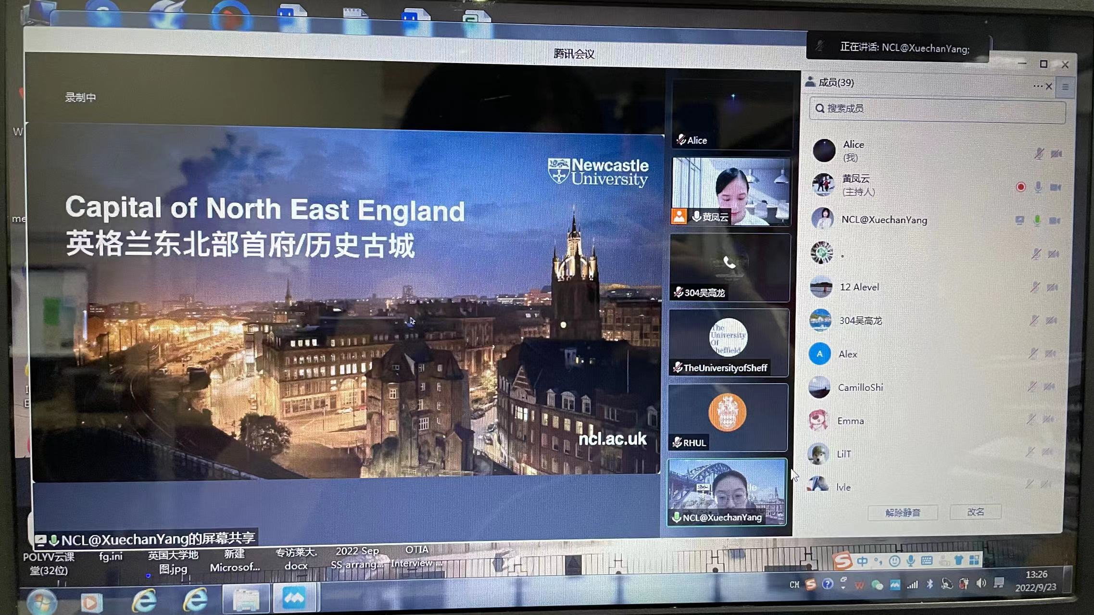This screenshot has width=1094, height=615.
Task: Click the 录制中 recording status label
Action: 81,98
